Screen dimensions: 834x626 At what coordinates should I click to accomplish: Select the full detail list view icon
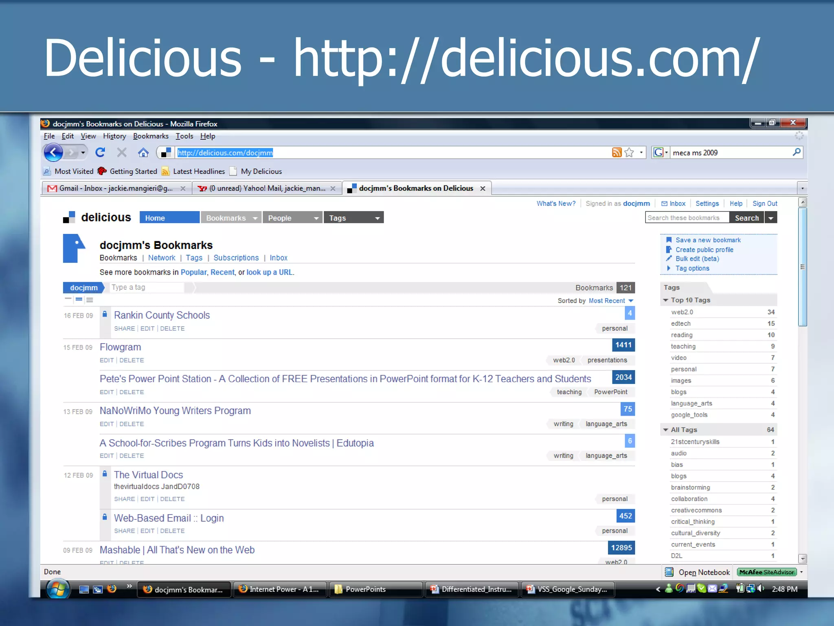90,300
